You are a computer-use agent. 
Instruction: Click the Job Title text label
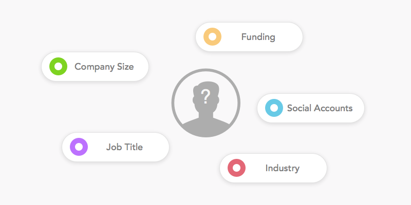tap(124, 147)
